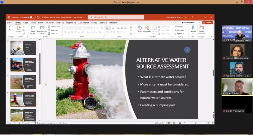Click the Undo arrow icon
253x135 pixels.
[10, 27]
